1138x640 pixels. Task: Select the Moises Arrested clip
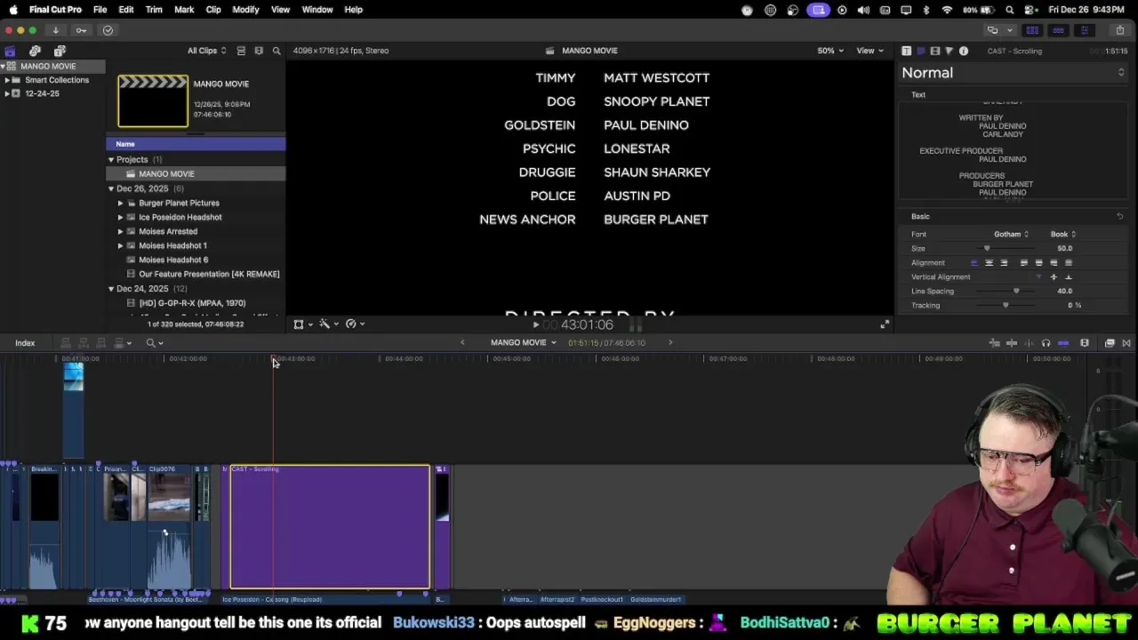click(168, 231)
